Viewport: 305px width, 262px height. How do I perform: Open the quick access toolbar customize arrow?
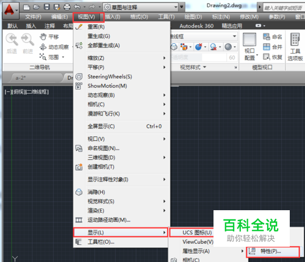182,7
